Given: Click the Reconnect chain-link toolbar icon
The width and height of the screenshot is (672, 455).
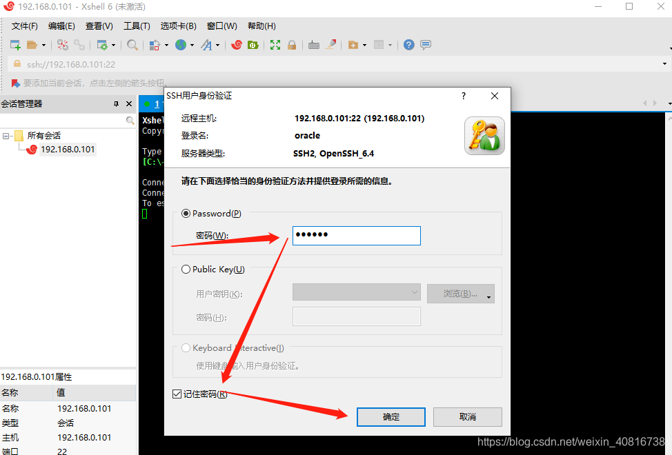Looking at the screenshot, I should [x=79, y=45].
